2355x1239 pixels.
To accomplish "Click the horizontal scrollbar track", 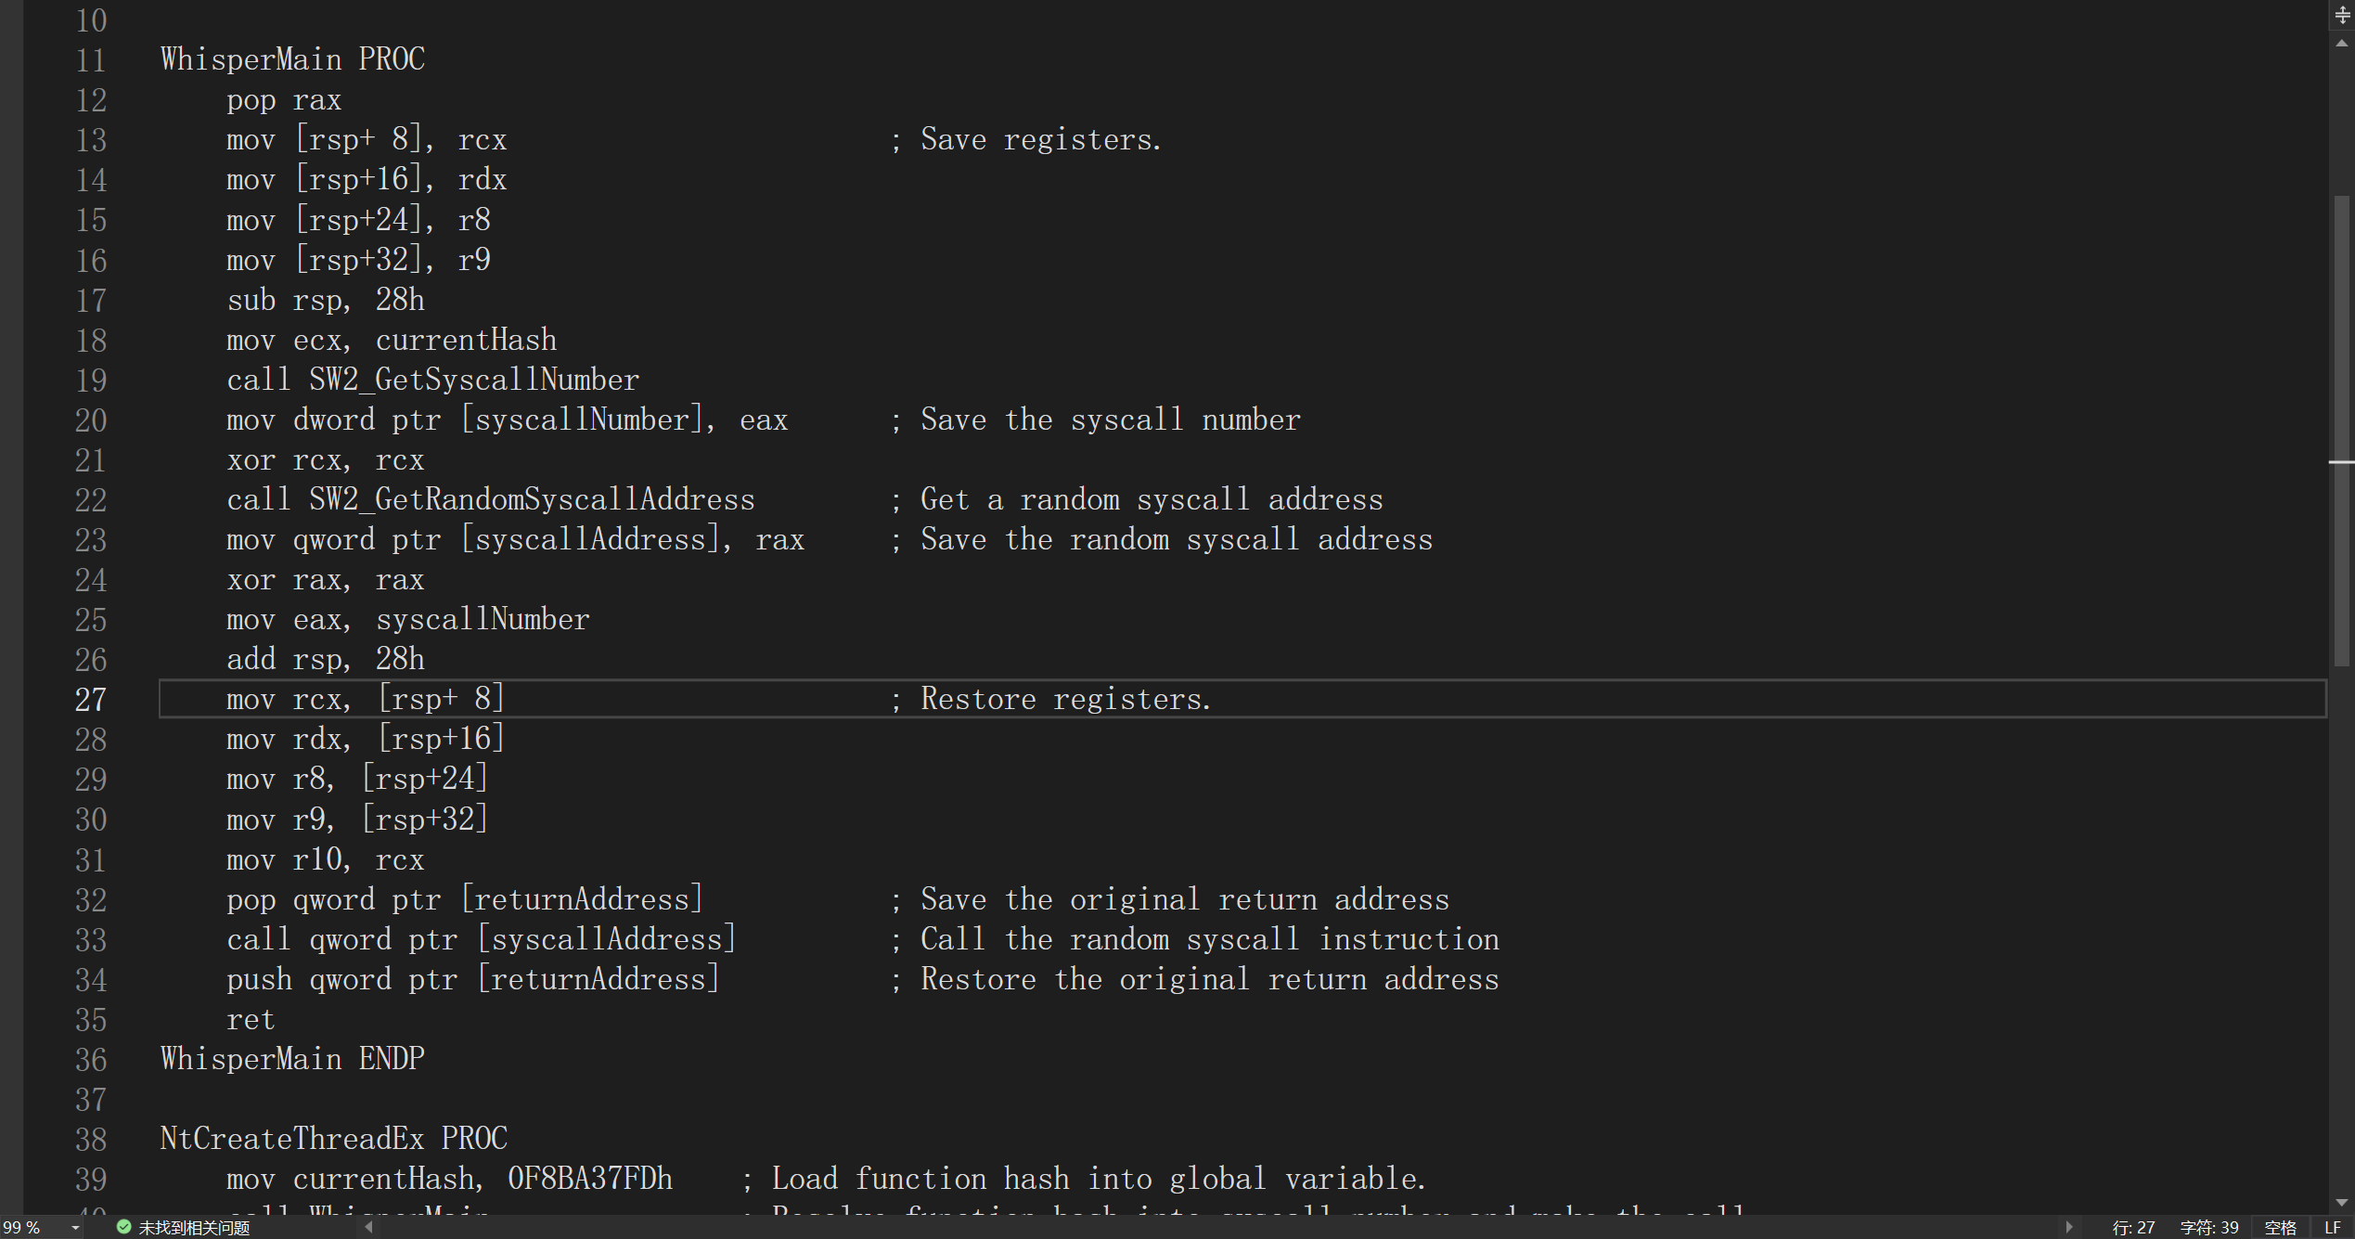I will (x=1206, y=1227).
